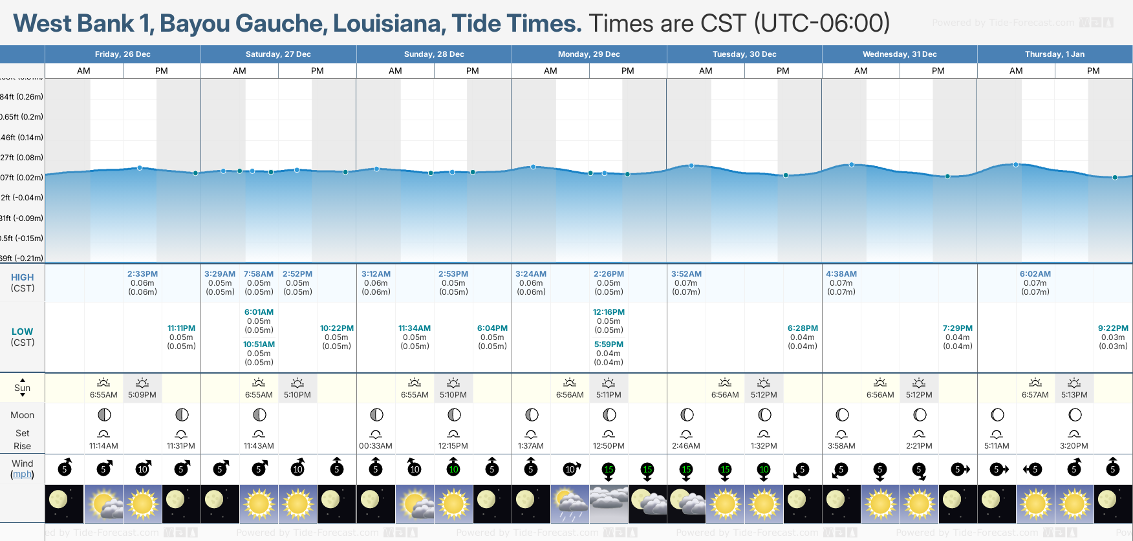The height and width of the screenshot is (541, 1133).
Task: Click the Tide-Forecast.com watermark at top right
Action: pyautogui.click(x=1022, y=23)
